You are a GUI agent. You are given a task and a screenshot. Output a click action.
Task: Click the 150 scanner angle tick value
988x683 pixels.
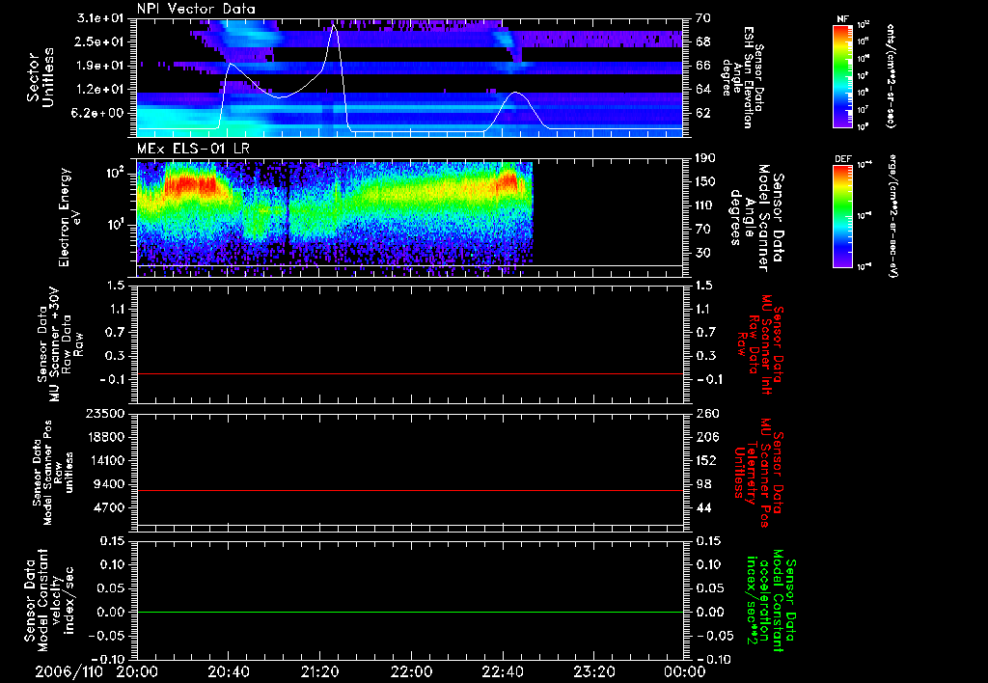click(x=705, y=181)
